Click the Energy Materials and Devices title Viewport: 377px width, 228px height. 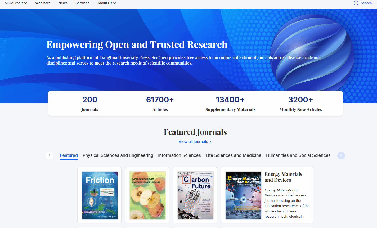point(283,177)
